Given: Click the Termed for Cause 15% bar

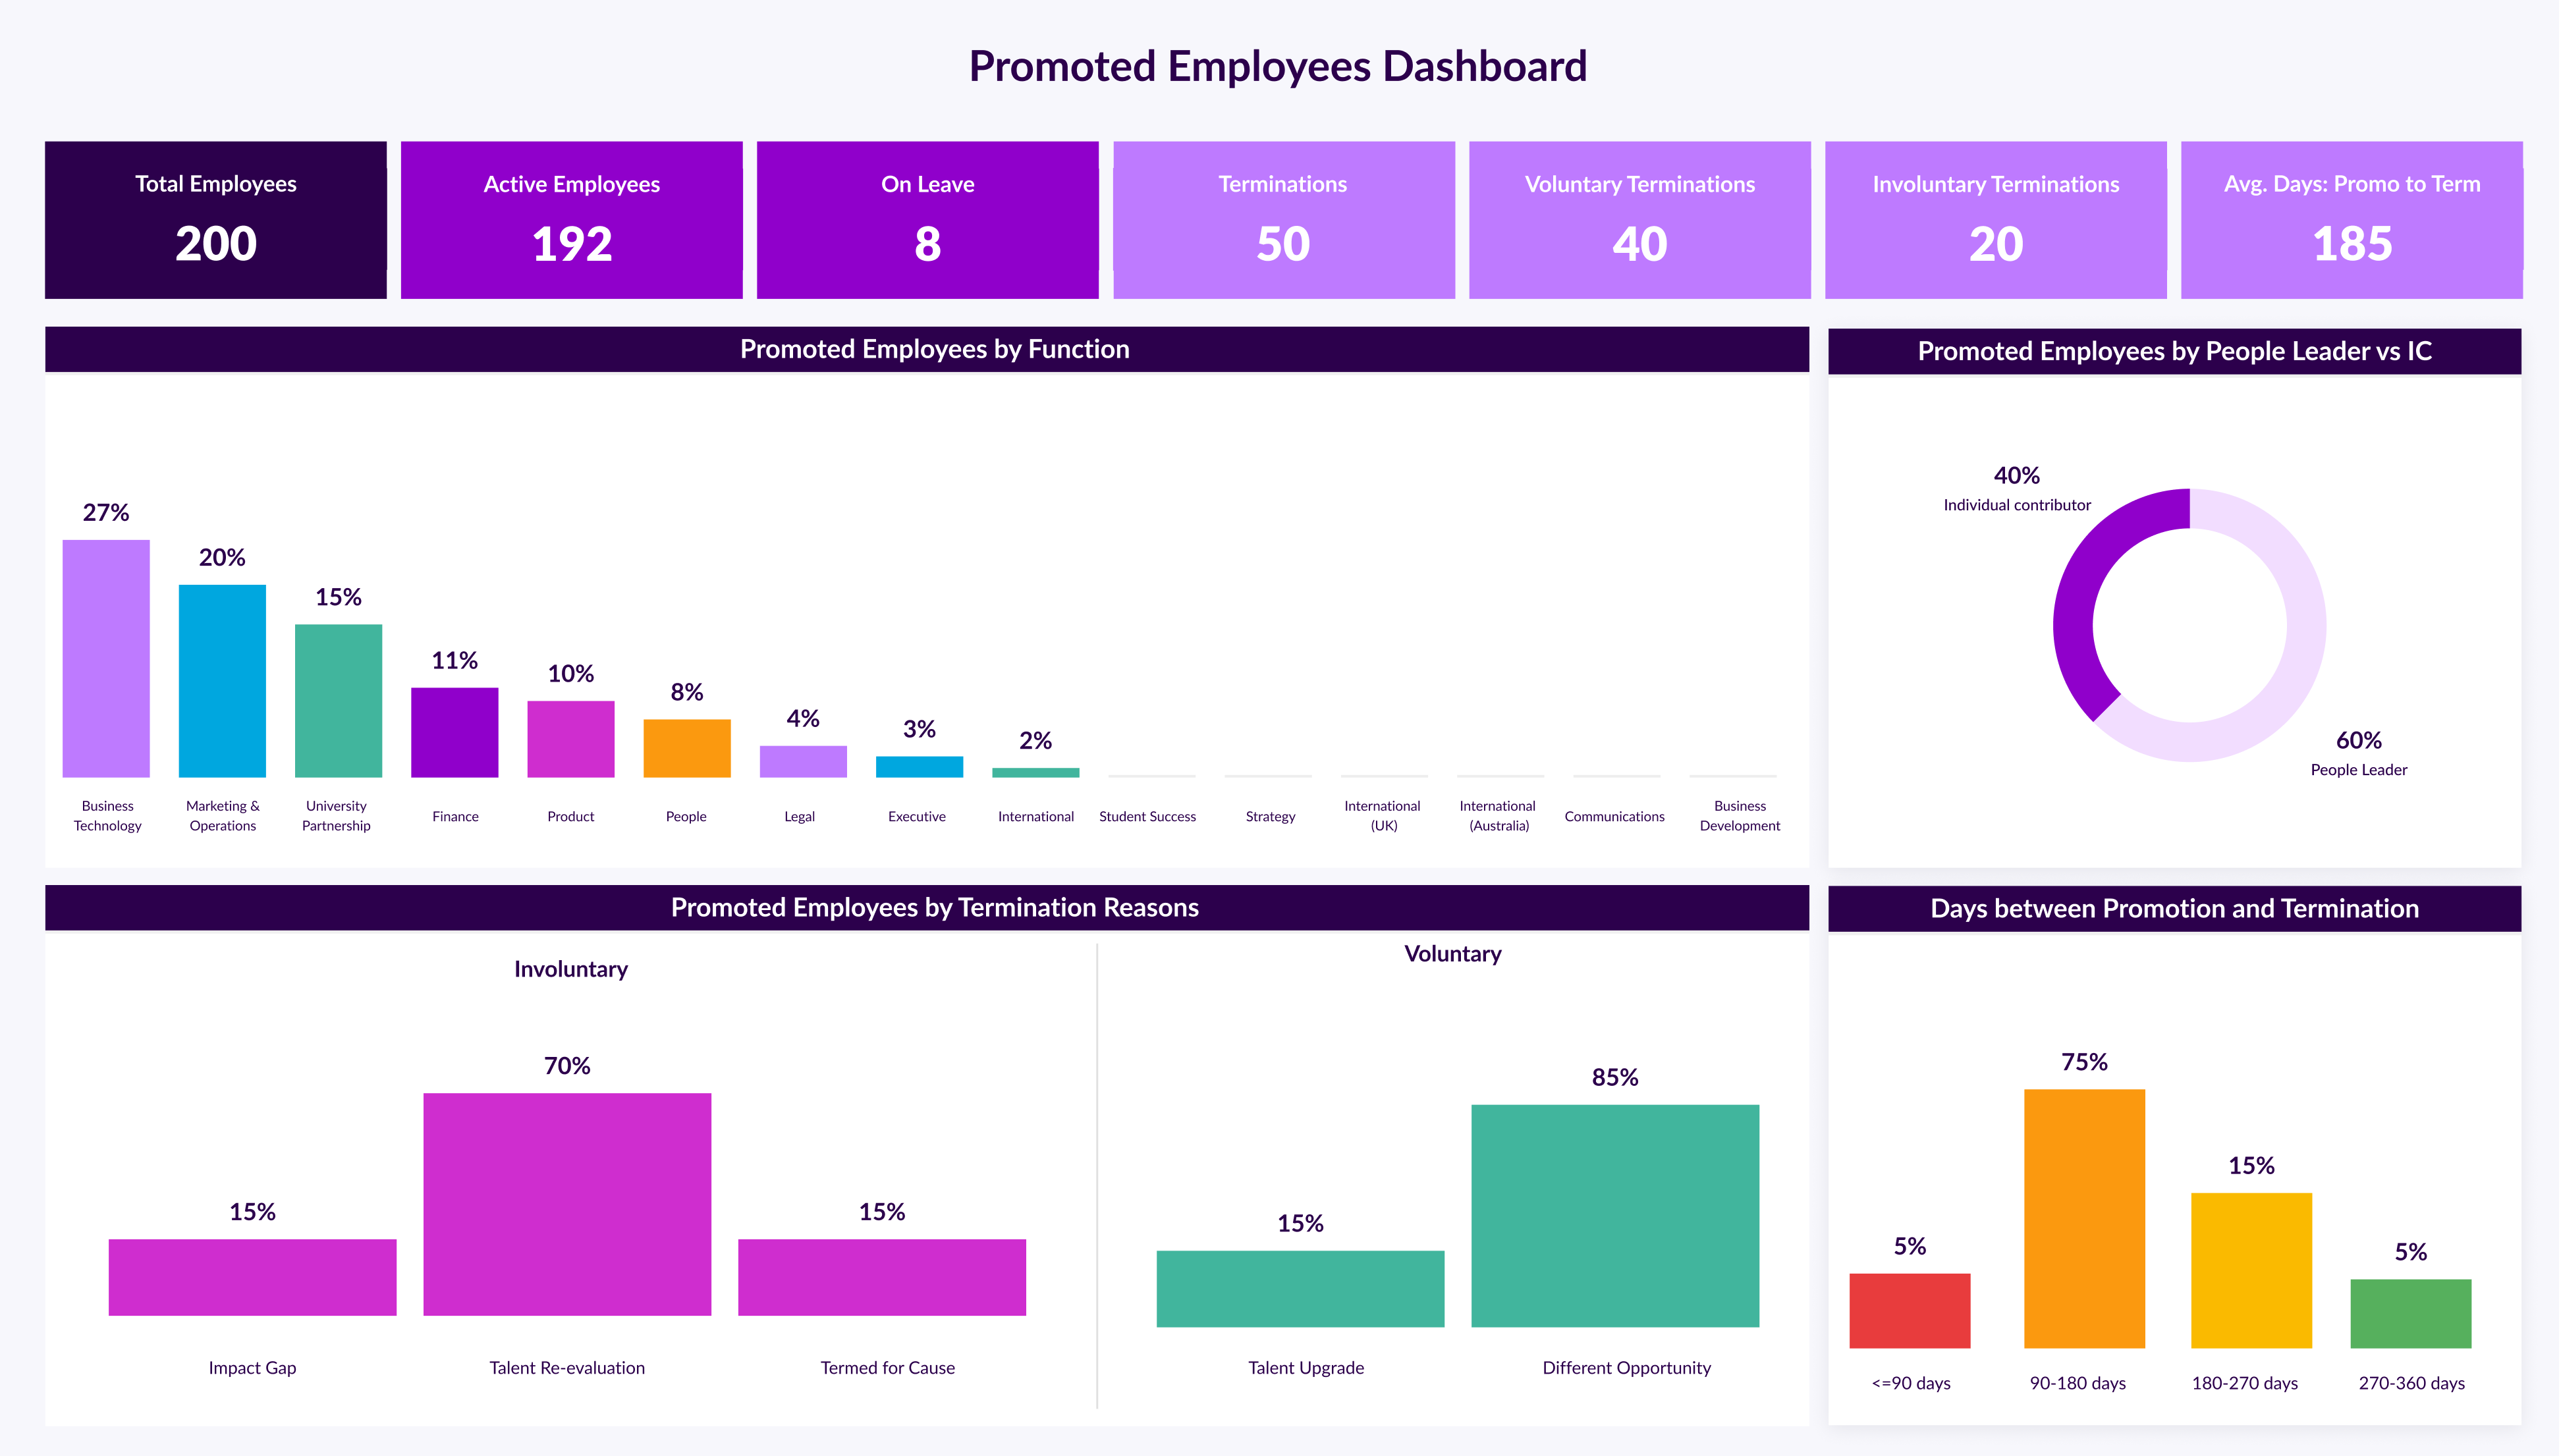Looking at the screenshot, I should pyautogui.click(x=881, y=1277).
